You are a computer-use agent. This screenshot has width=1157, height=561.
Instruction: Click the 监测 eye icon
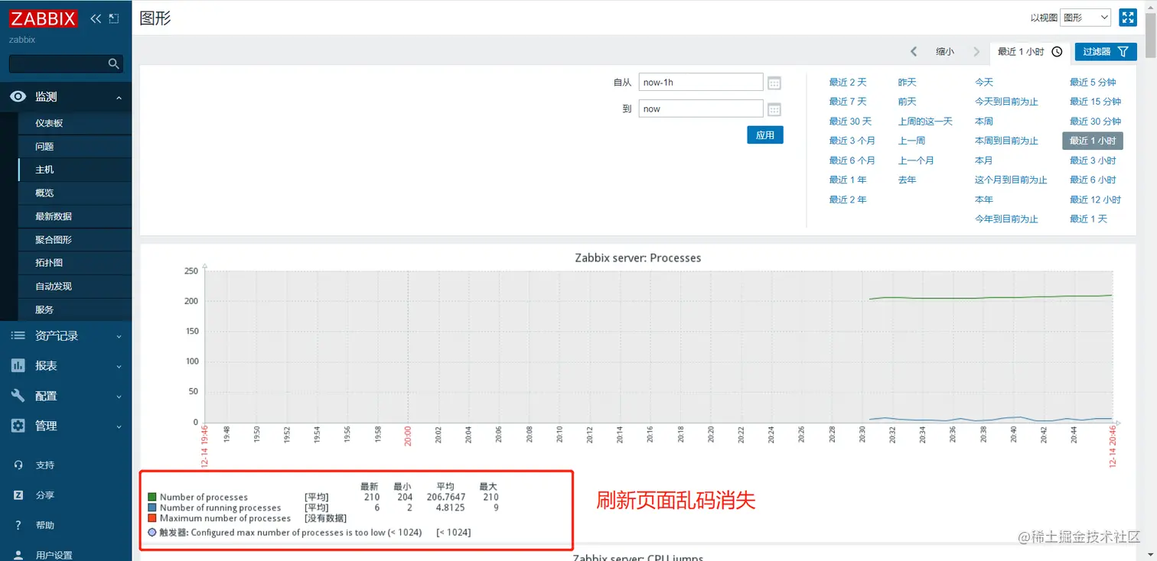pos(18,97)
